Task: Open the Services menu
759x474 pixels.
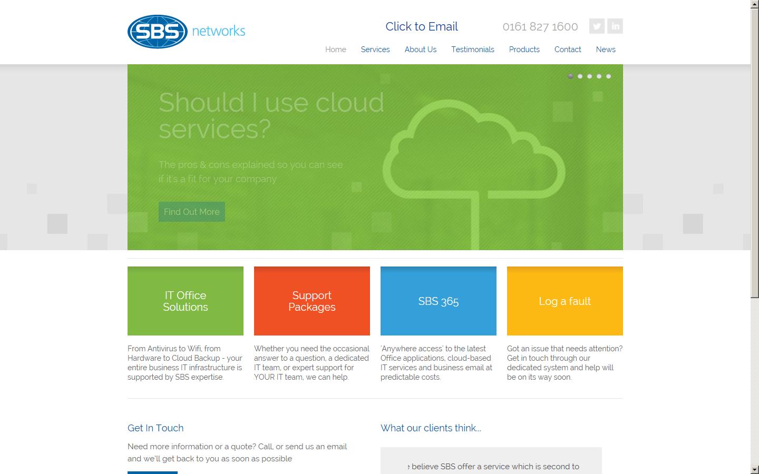Action: [375, 50]
